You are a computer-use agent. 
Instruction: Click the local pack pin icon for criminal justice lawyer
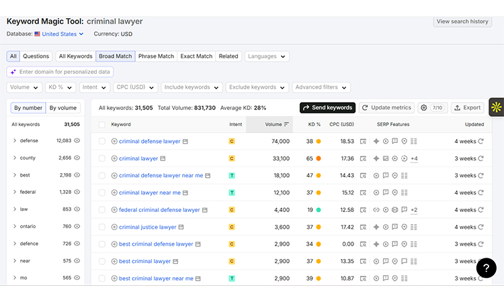coord(405,227)
